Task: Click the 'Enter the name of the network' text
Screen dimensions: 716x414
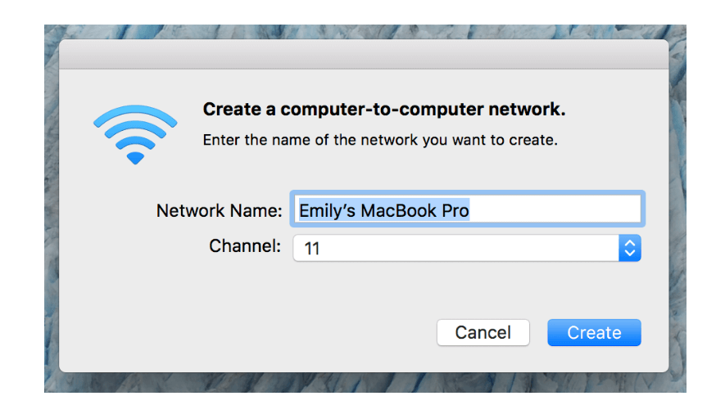Action: tap(380, 140)
